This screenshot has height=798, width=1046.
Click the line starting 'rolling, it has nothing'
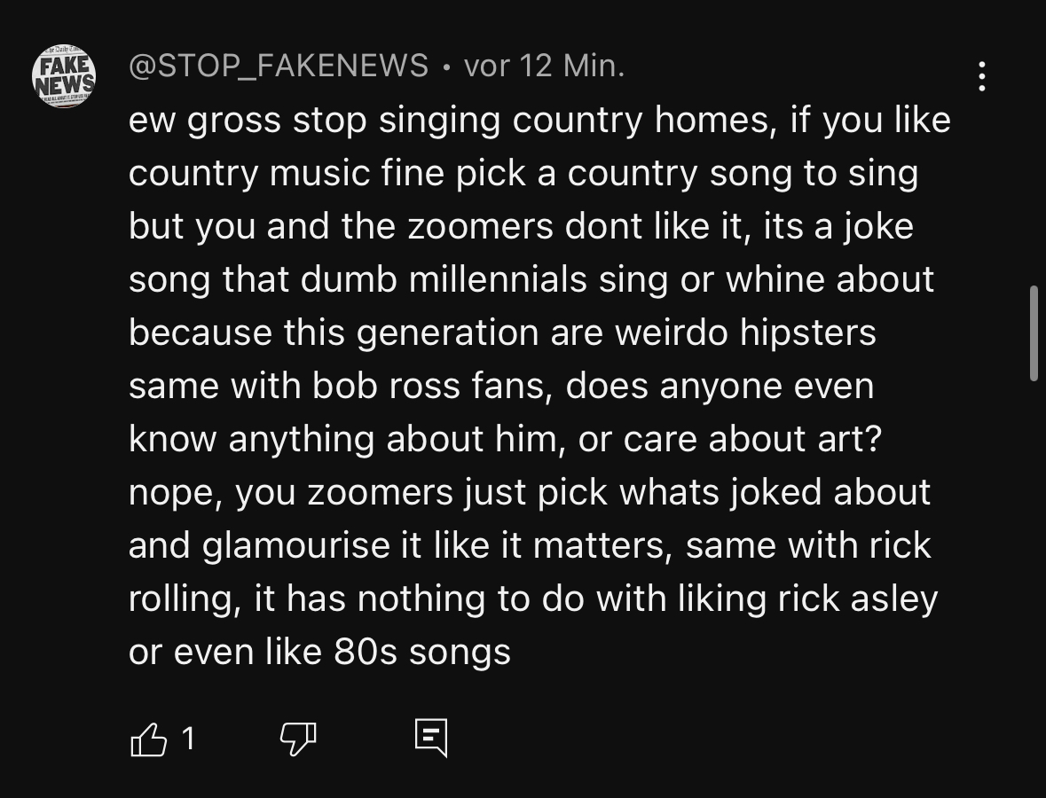click(533, 598)
